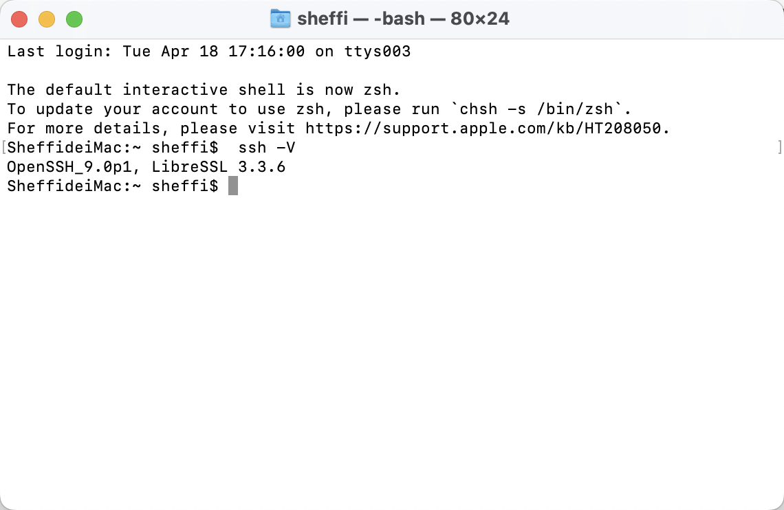Image resolution: width=784 pixels, height=510 pixels.
Task: Click the 'LibreSSL 3.3.6' version text
Action: (x=219, y=167)
